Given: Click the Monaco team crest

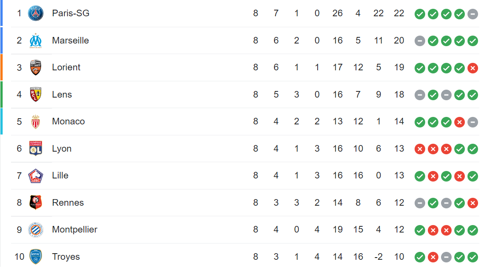Looking at the screenshot, I should tap(36, 122).
